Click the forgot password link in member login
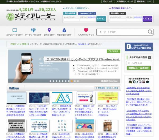159x140 pixels. point(92,17)
